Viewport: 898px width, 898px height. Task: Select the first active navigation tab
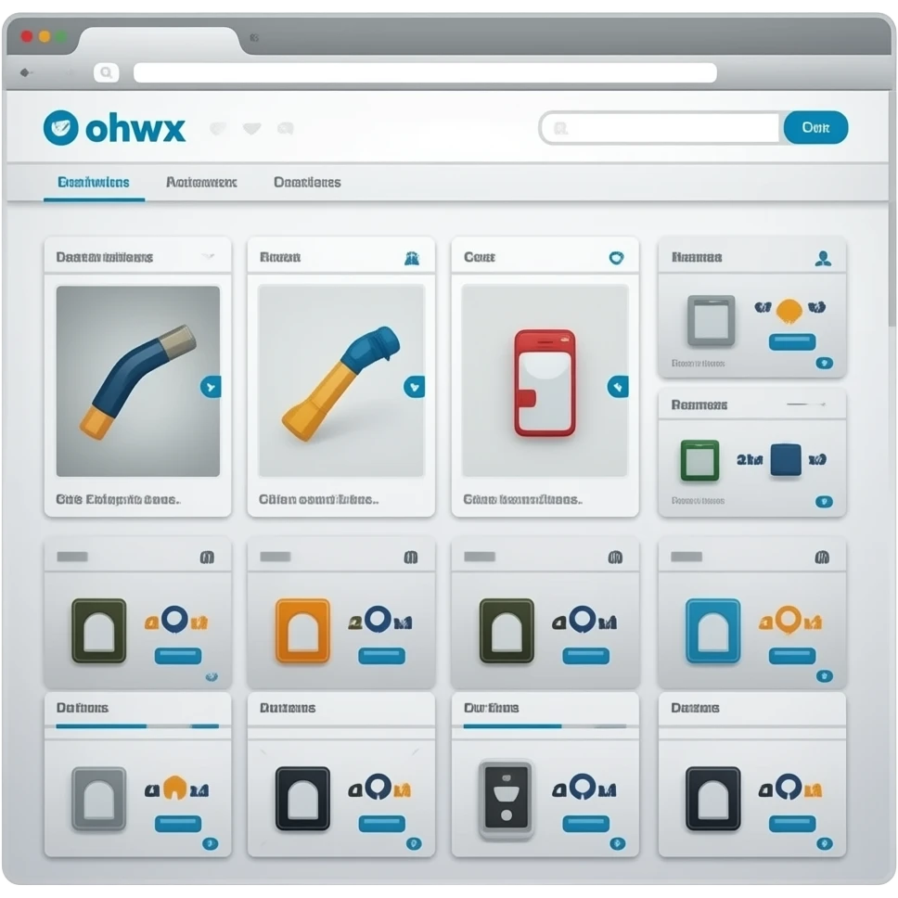[x=94, y=183]
